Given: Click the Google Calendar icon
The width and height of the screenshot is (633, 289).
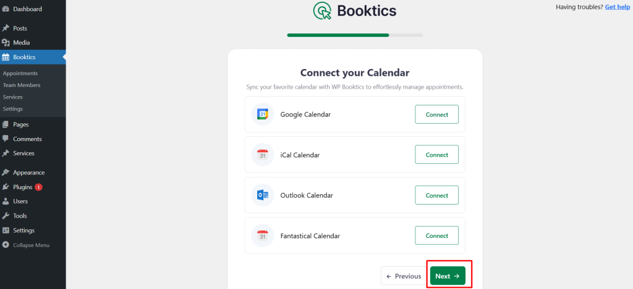Looking at the screenshot, I should tap(262, 115).
